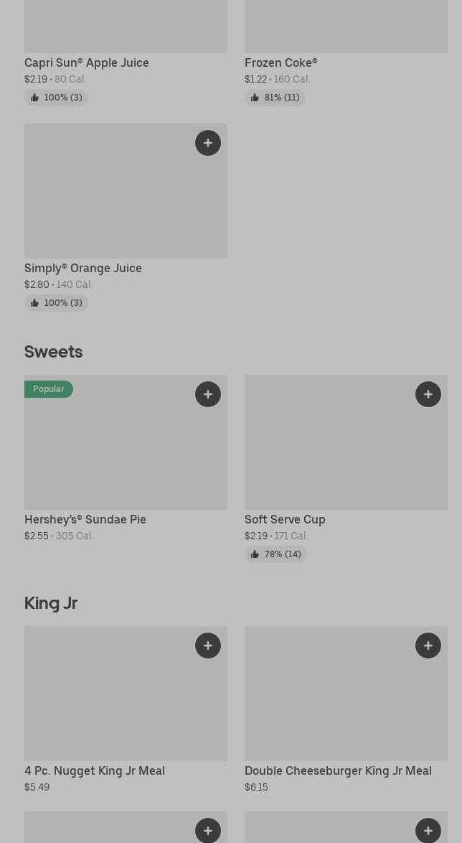462x843 pixels.
Task: Add Hershey's Sundae Pie to cart
Action: point(208,394)
